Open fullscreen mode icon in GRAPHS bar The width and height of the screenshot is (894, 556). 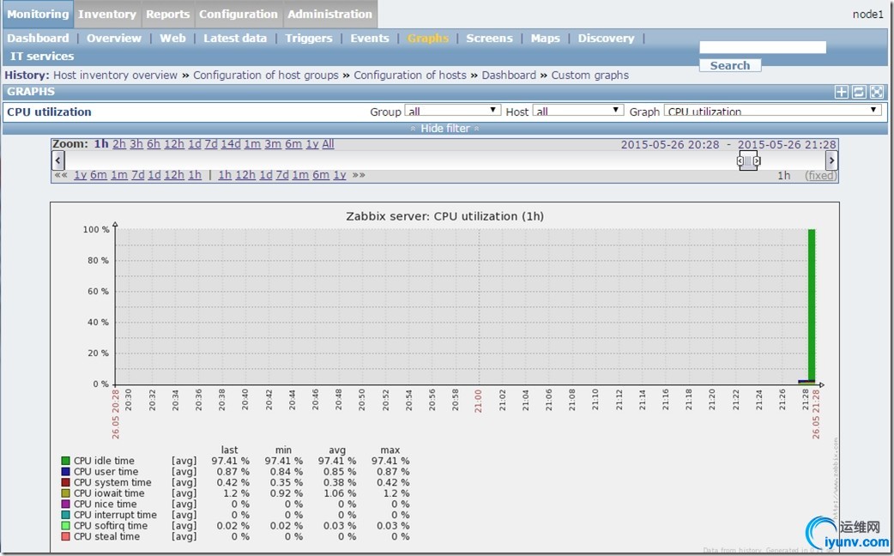(876, 92)
